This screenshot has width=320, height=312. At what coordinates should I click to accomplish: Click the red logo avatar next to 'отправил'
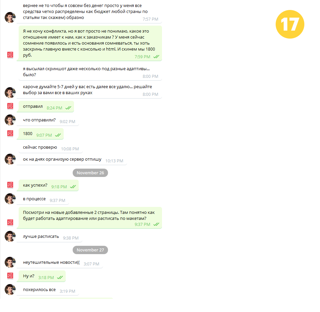pos(10,106)
